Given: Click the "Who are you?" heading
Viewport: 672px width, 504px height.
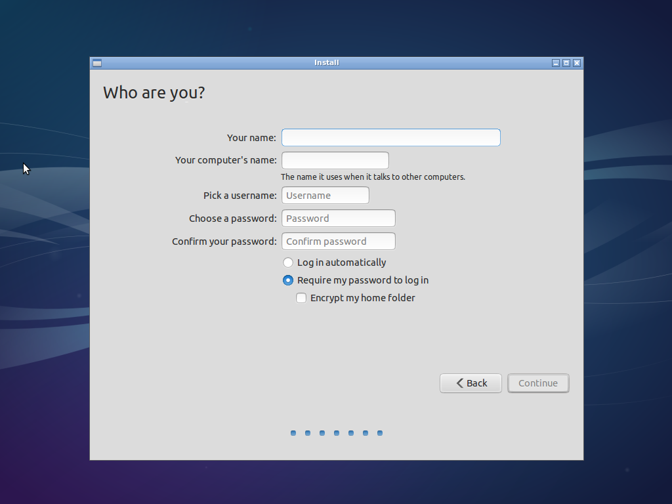Looking at the screenshot, I should (x=154, y=93).
